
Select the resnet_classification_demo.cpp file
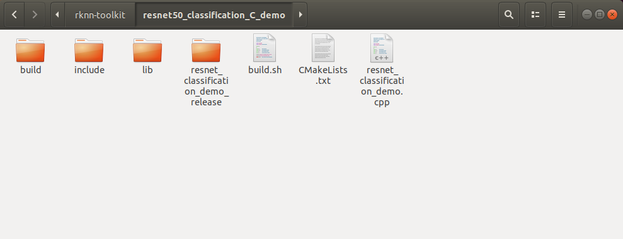(382, 48)
